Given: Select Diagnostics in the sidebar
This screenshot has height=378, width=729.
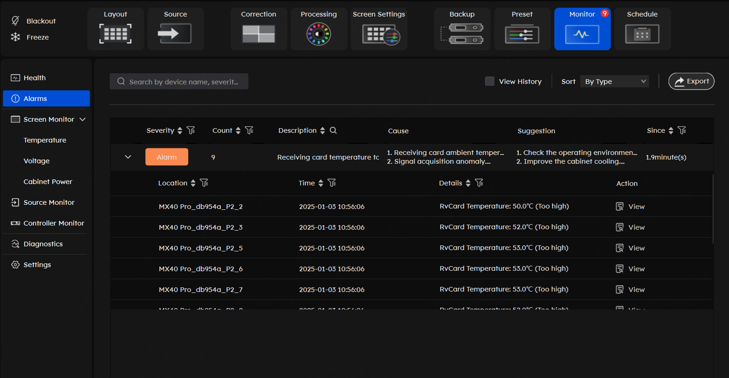Looking at the screenshot, I should [43, 244].
